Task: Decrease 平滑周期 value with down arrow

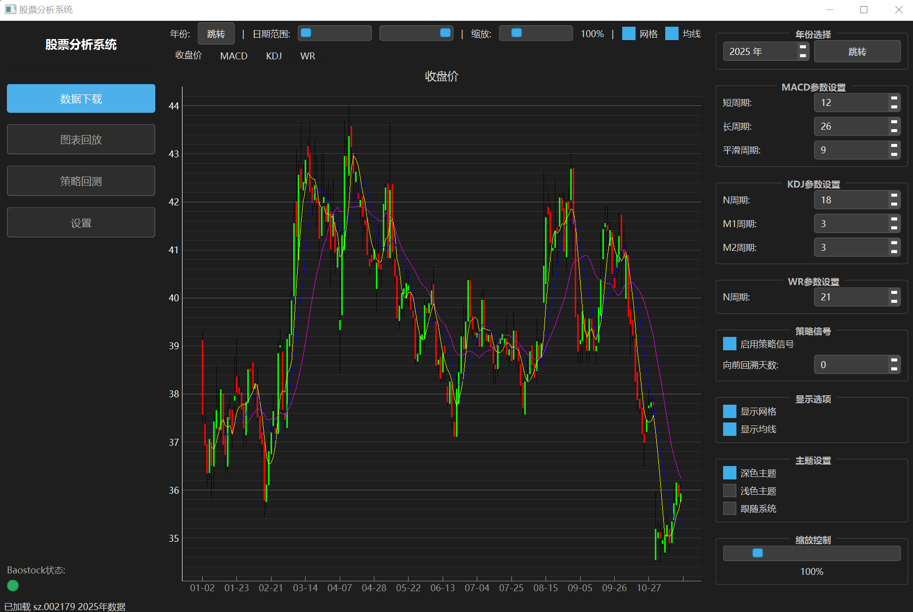Action: point(894,154)
